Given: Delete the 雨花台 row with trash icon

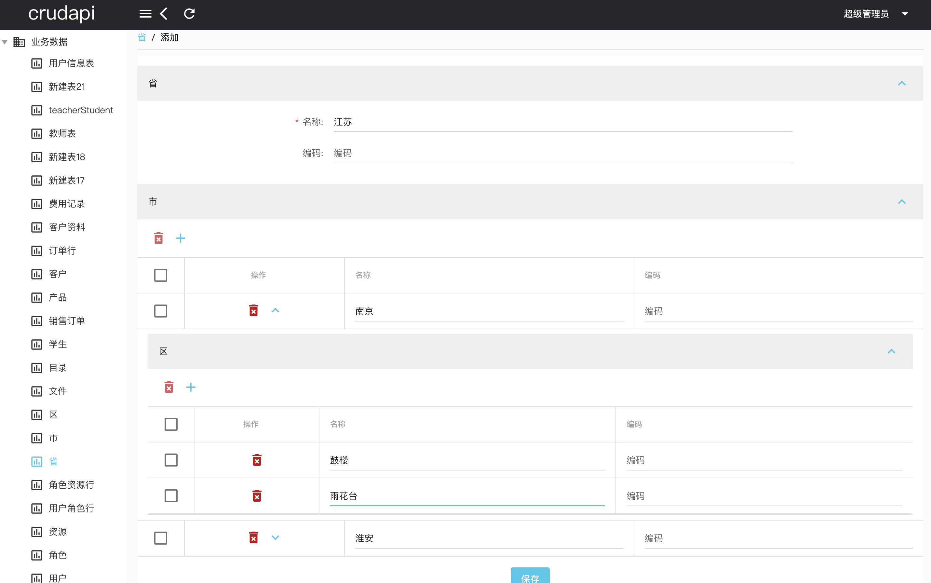Looking at the screenshot, I should (257, 496).
